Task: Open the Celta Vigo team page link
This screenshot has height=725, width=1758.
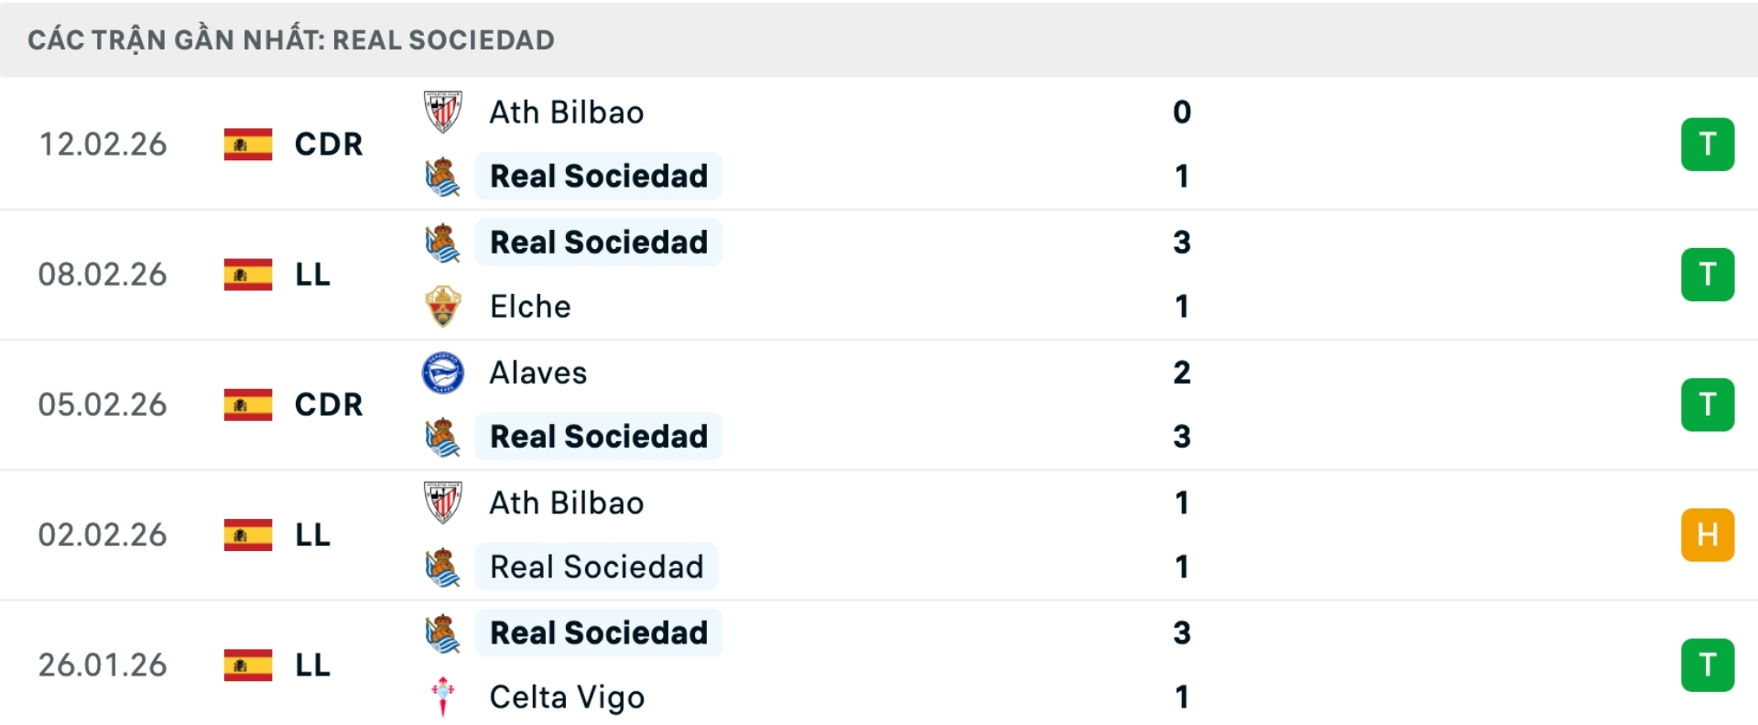Action: (x=567, y=697)
